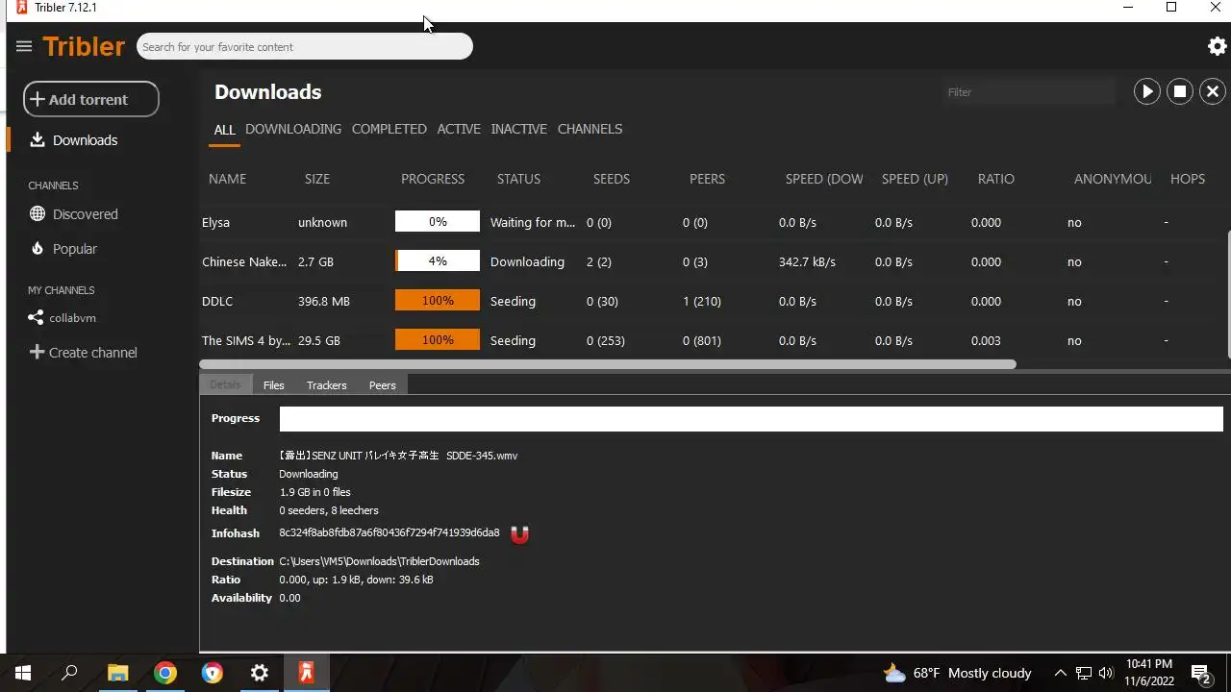The image size is (1231, 692).
Task: Open File Explorer from taskbar
Action: click(117, 673)
